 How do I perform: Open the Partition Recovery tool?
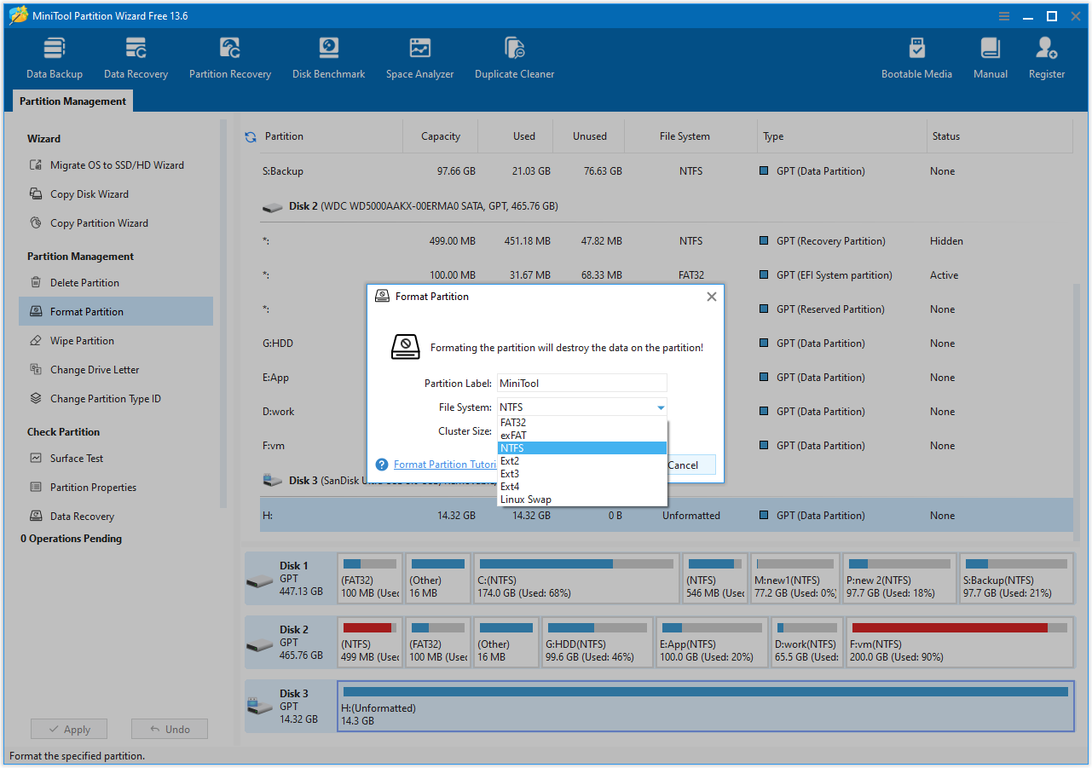(230, 57)
